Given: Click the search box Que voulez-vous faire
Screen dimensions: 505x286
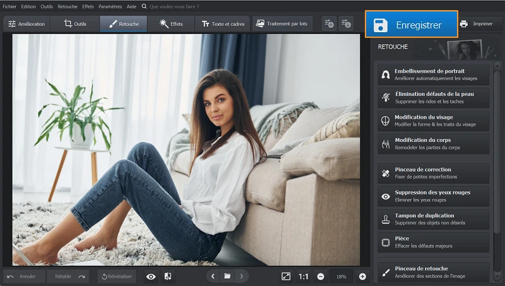Looking at the screenshot, I should (174, 6).
